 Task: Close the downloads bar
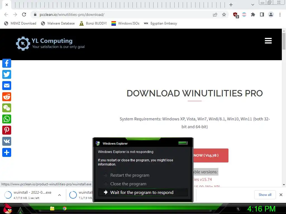point(281,195)
